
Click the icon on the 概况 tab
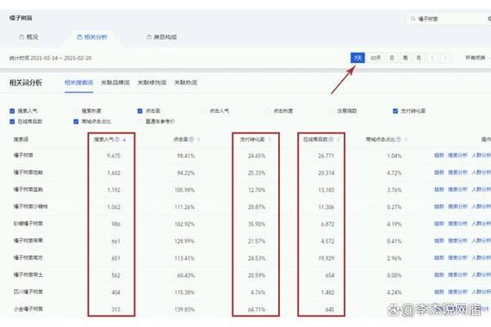pos(22,37)
